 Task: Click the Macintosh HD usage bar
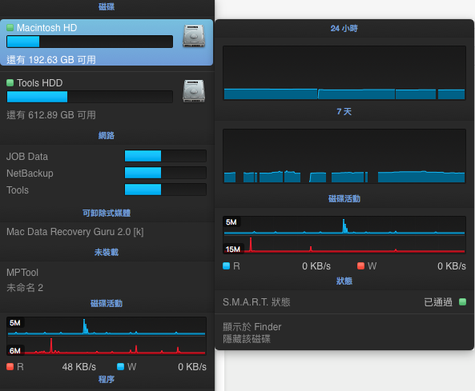click(90, 42)
